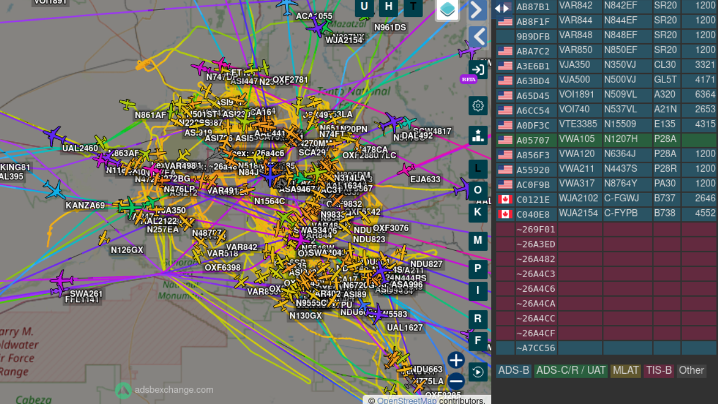Click the MLAT legend label
The width and height of the screenshot is (718, 404).
(625, 370)
